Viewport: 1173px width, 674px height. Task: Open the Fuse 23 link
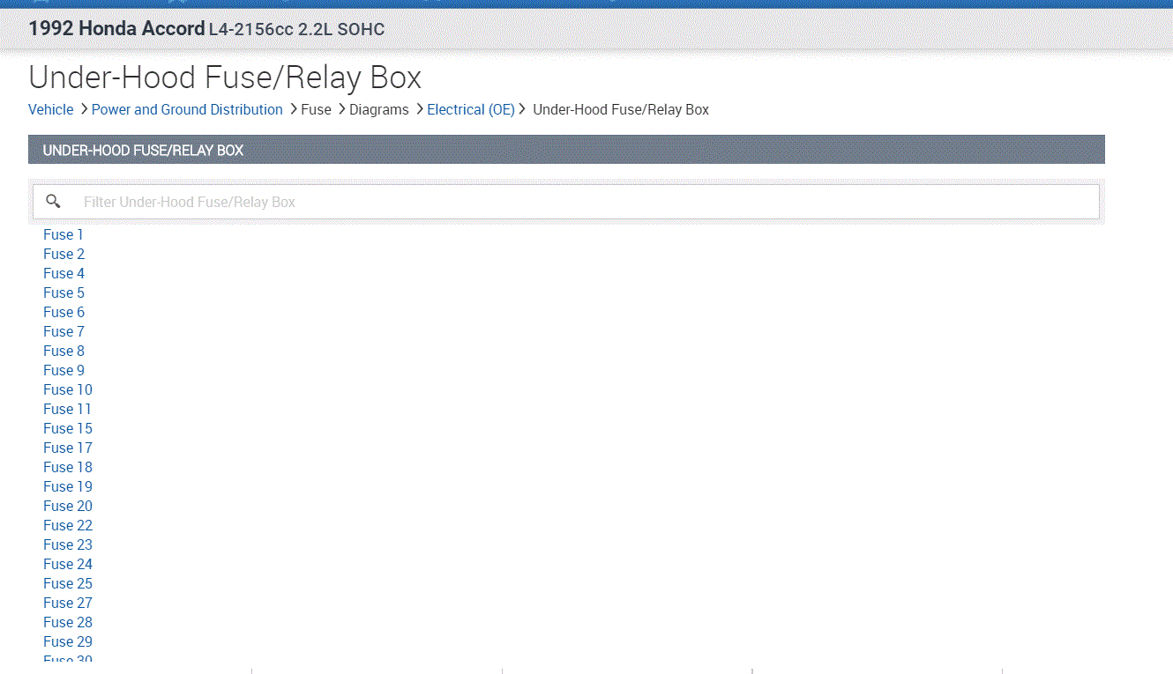click(68, 544)
